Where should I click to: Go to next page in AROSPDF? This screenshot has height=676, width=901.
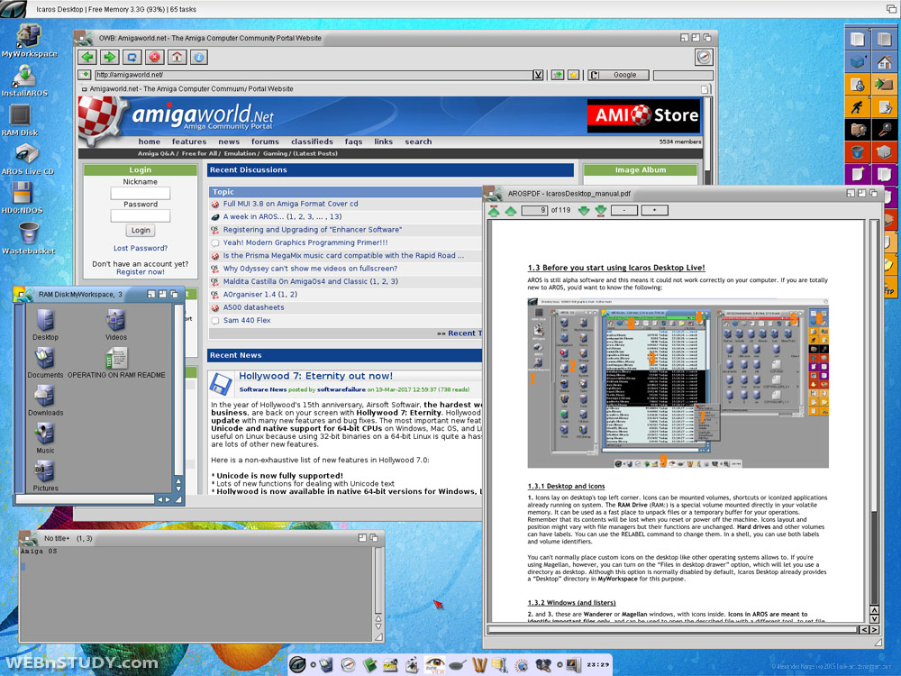tap(584, 210)
